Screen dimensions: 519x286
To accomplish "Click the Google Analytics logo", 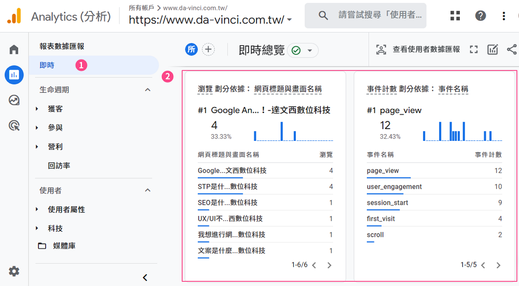I will [x=14, y=16].
